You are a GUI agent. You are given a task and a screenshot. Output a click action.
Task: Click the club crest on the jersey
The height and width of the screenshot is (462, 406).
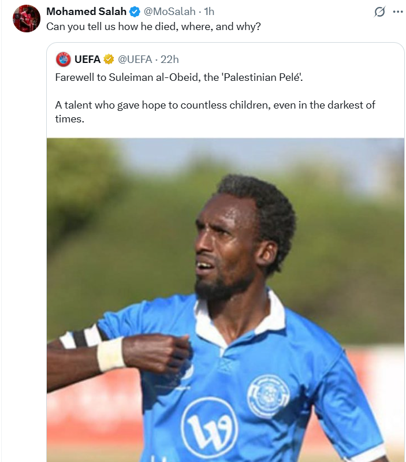tap(268, 396)
